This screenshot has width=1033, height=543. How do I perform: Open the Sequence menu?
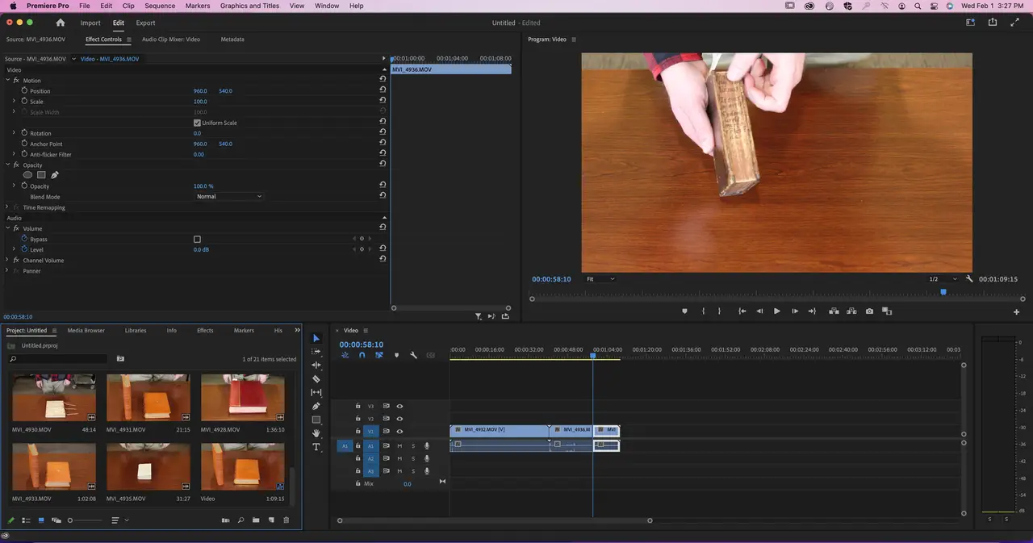[x=160, y=6]
